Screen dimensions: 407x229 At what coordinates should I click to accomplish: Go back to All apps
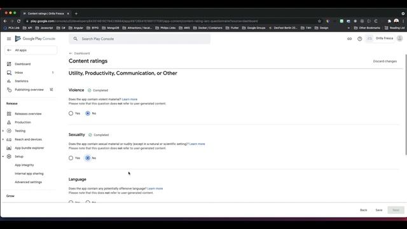pyautogui.click(x=31, y=50)
